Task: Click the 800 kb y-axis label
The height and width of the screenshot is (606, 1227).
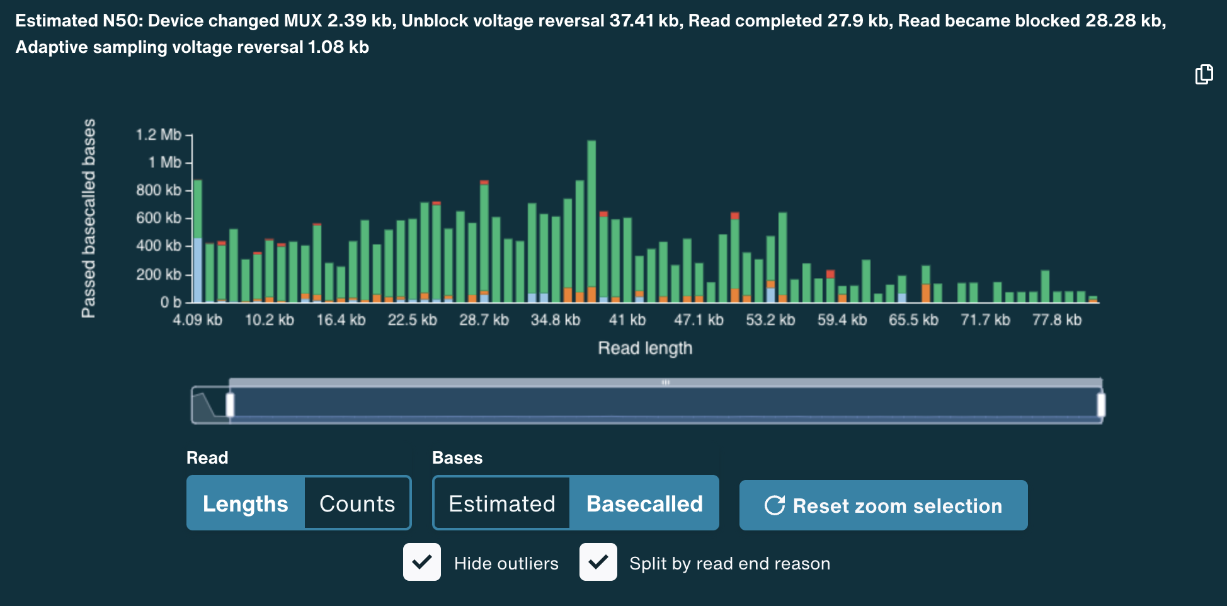Action: tap(159, 190)
